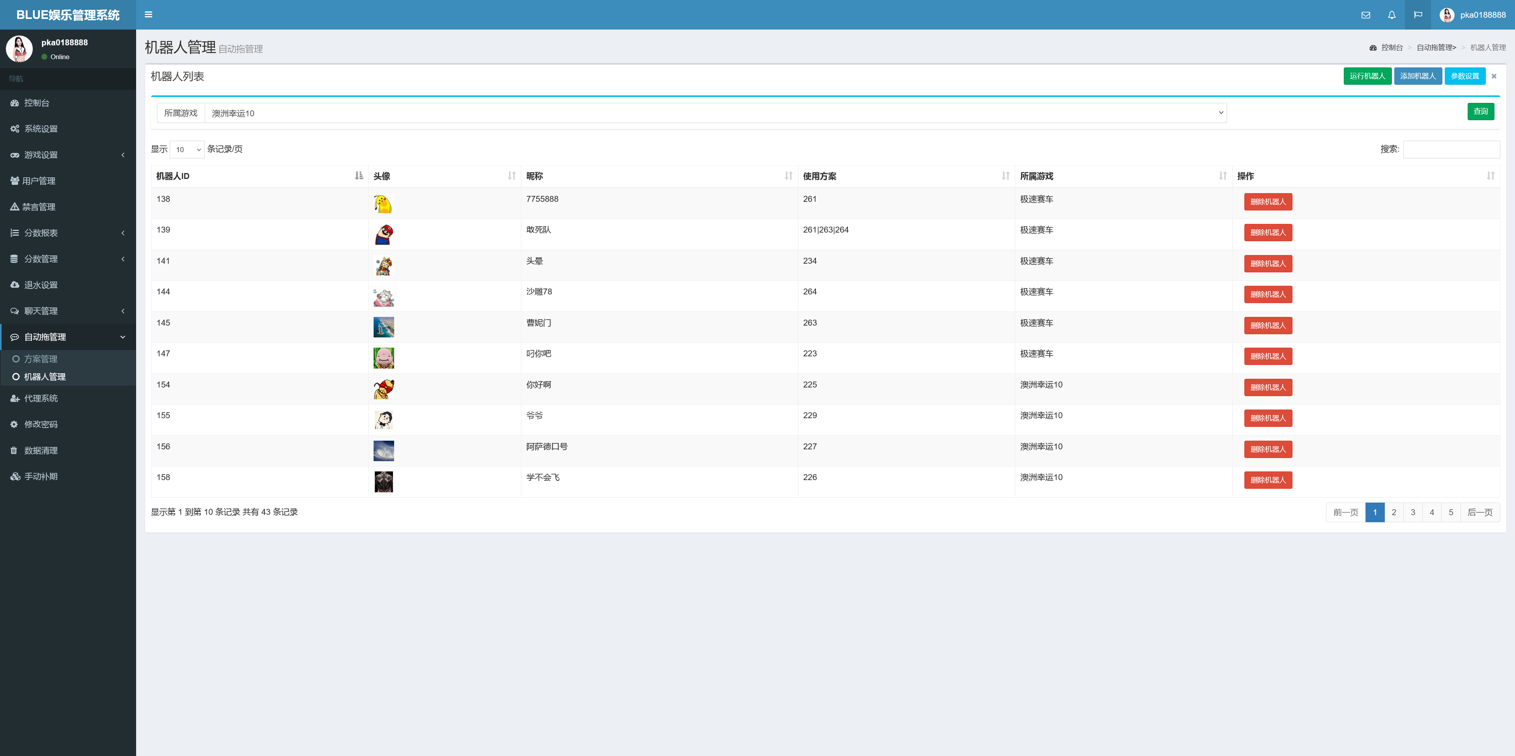Viewport: 1515px width, 756px height.
Task: Open the 所属游戏 game dropdown
Action: tap(715, 113)
